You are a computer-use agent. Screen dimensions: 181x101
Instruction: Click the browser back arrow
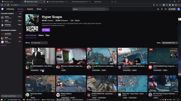(x=2, y=5)
